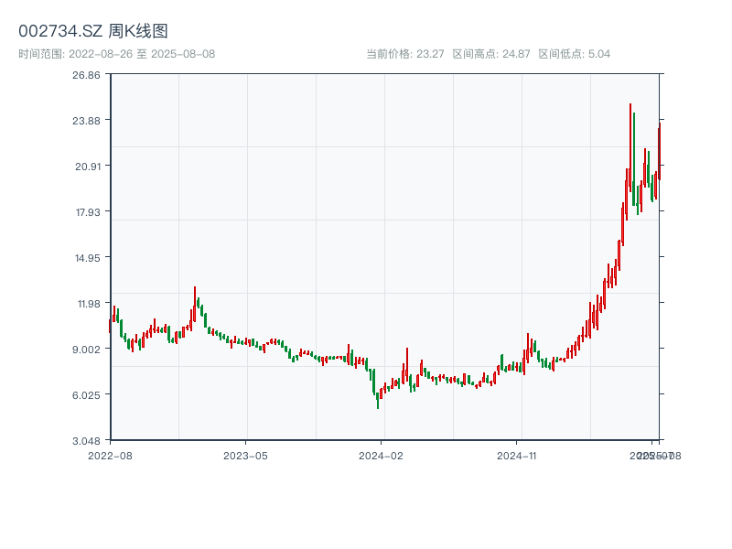Screen dimensions: 732x549
Task: Click x-axis label 2024-11
Action: point(516,456)
